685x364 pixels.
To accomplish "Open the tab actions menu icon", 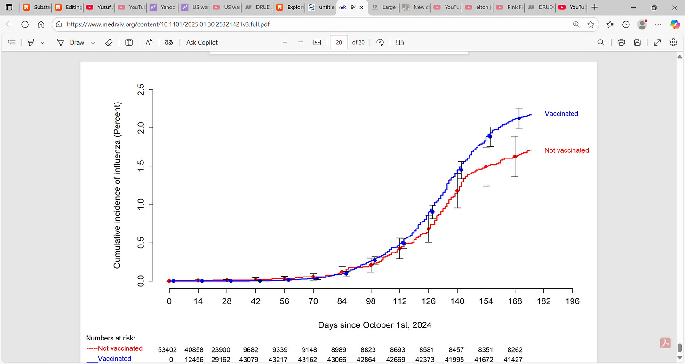I will coord(9,8).
